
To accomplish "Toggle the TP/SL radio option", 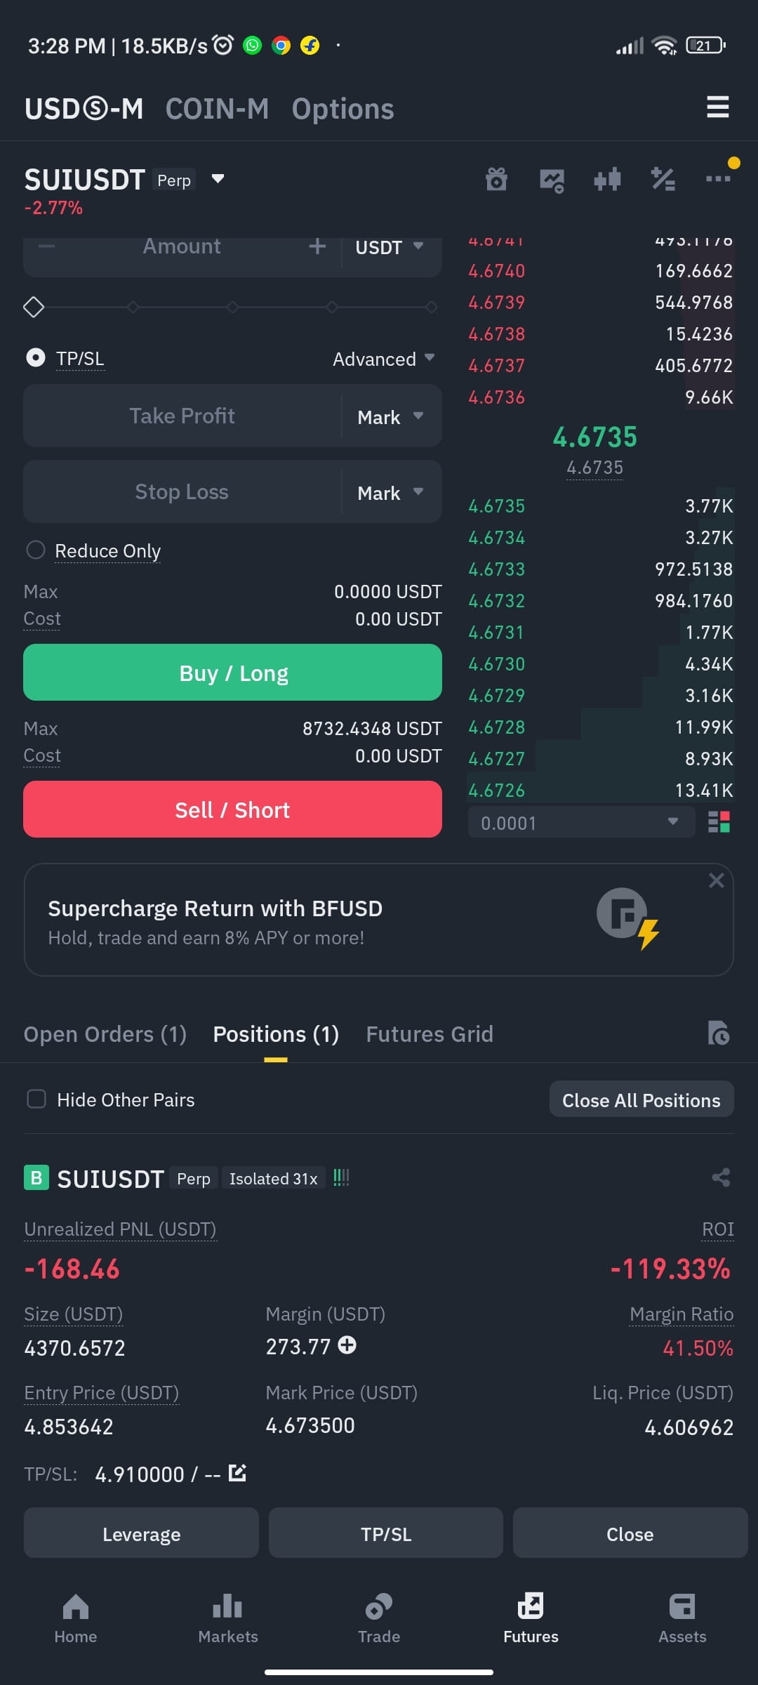I will [x=35, y=358].
